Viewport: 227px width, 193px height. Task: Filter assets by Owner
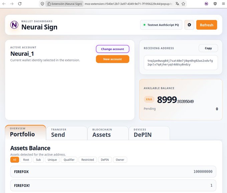tap(120, 160)
